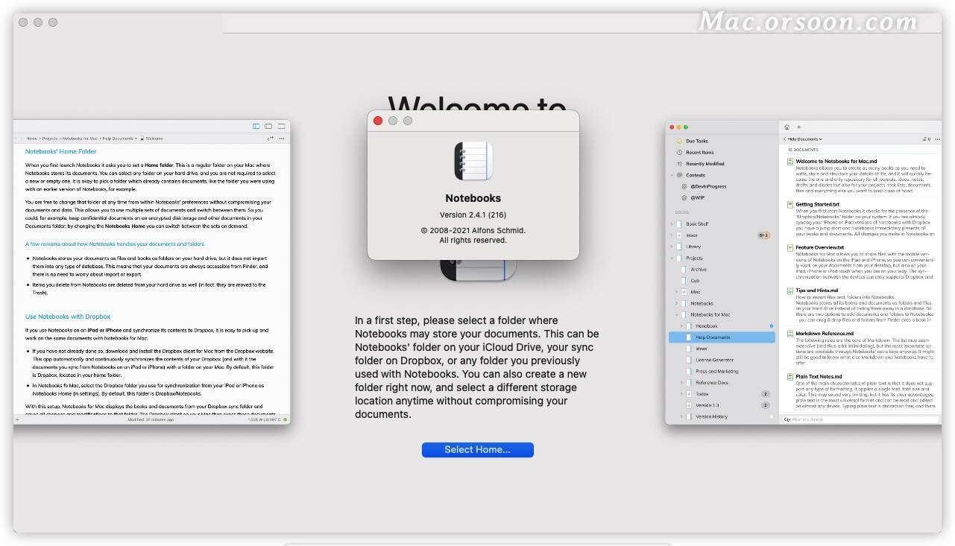This screenshot has height=546, width=955.
Task: Toggle the Todos task list checkbox icon
Action: tap(690, 394)
